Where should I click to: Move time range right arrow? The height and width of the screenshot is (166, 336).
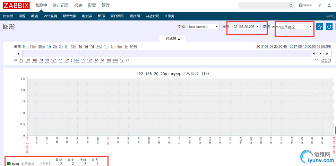(x=327, y=53)
